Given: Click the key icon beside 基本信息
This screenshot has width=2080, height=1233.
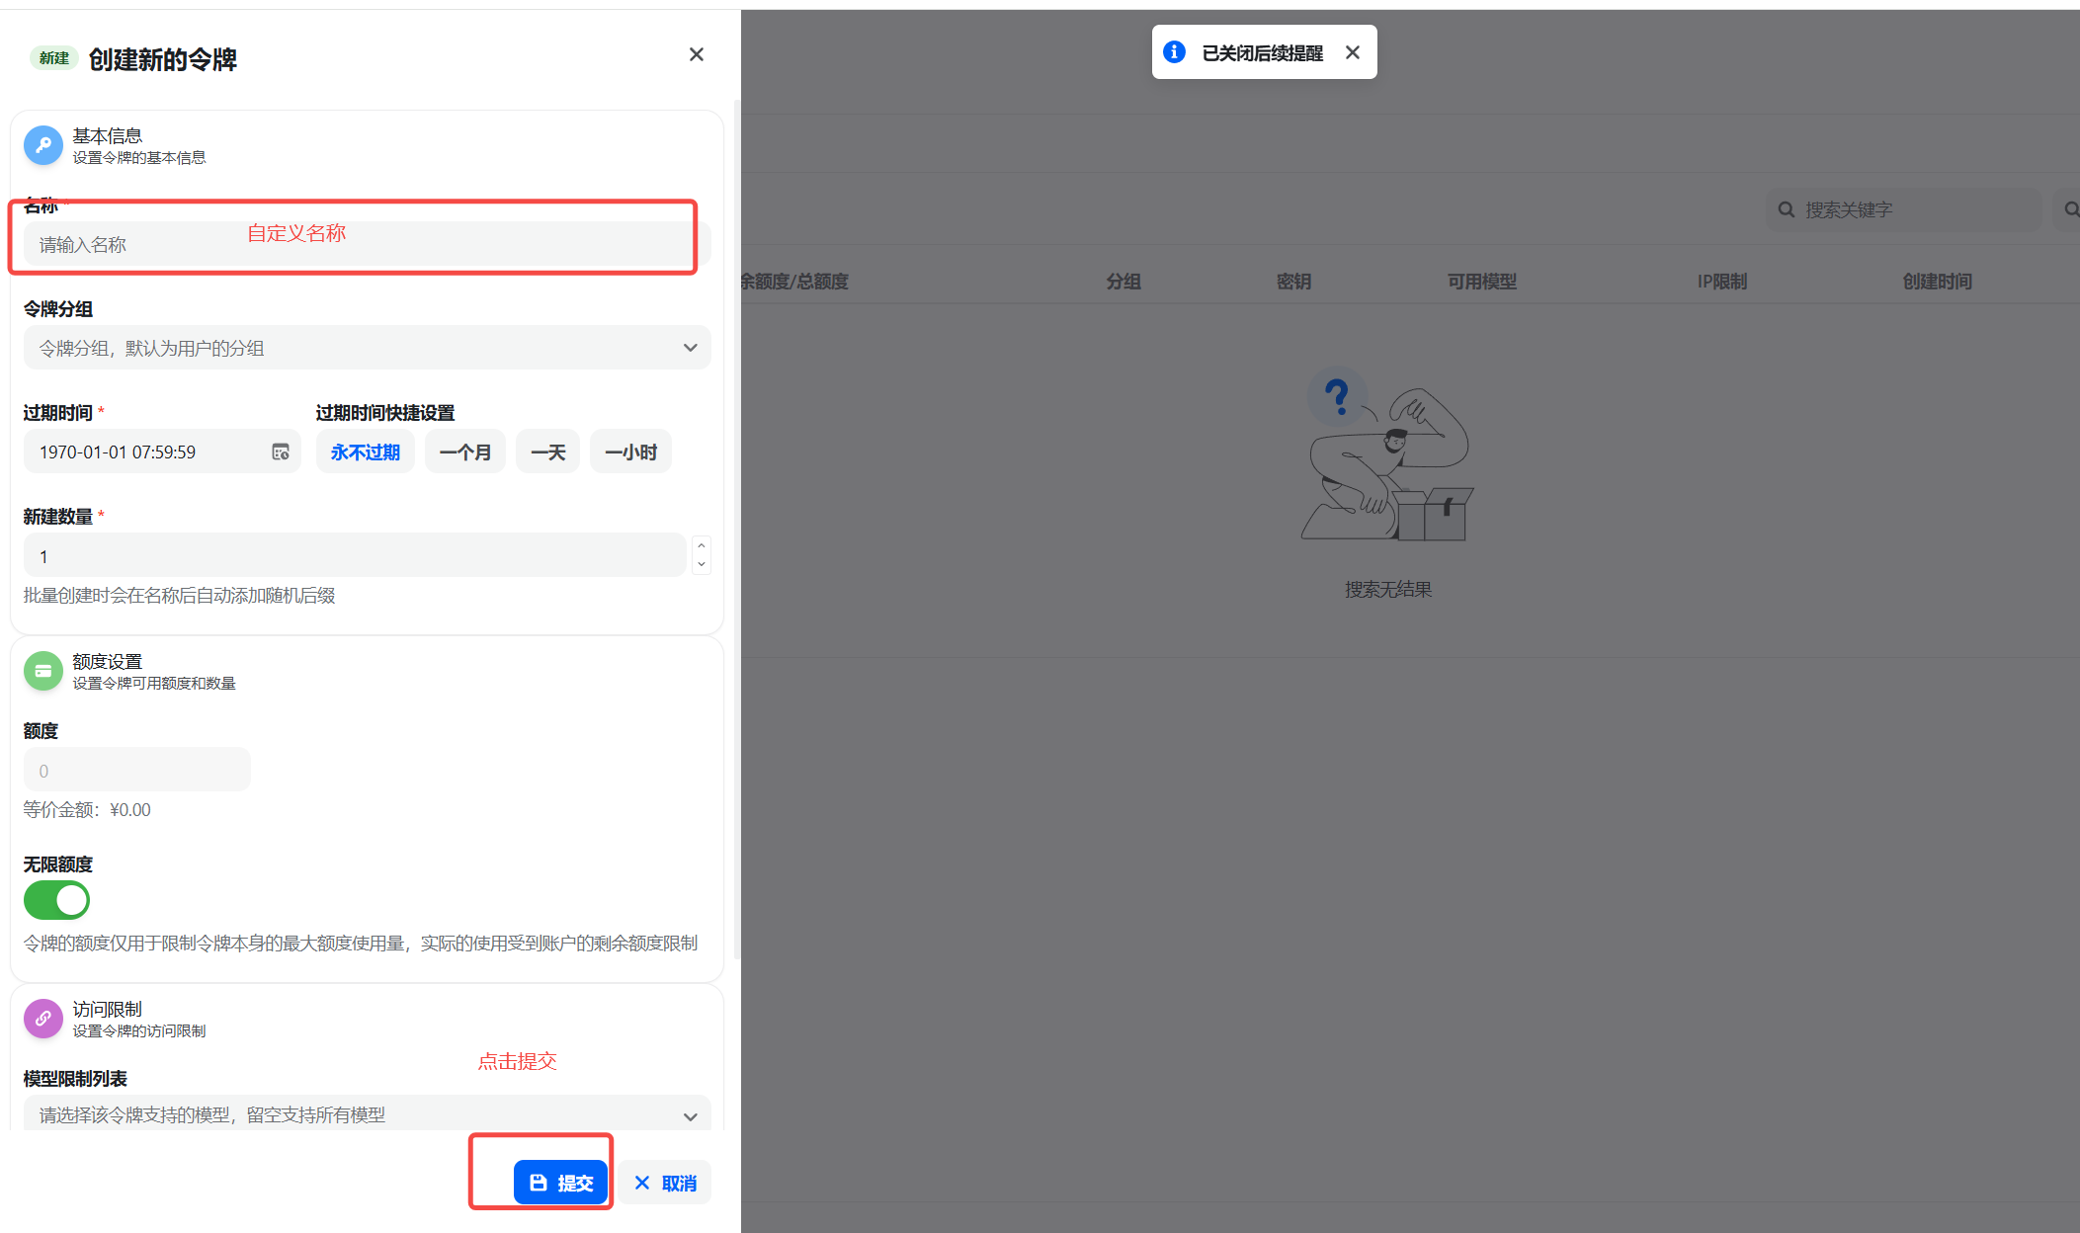Looking at the screenshot, I should [42, 145].
